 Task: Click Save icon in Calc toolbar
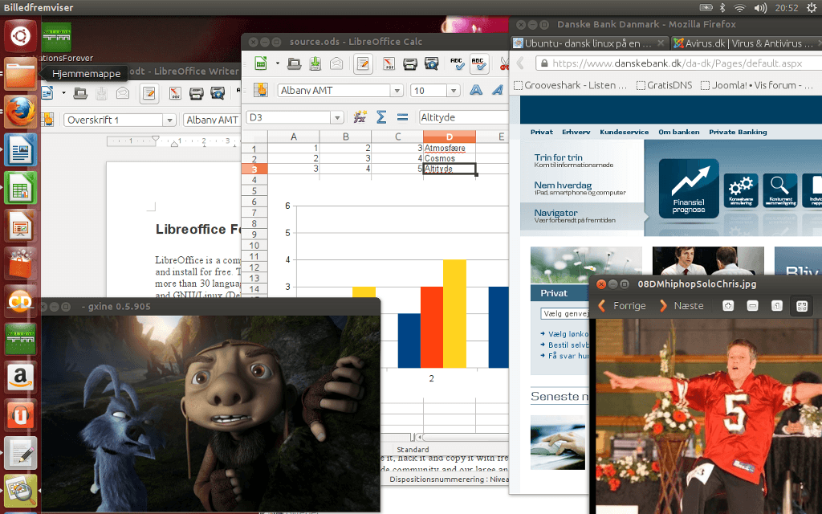pos(315,63)
